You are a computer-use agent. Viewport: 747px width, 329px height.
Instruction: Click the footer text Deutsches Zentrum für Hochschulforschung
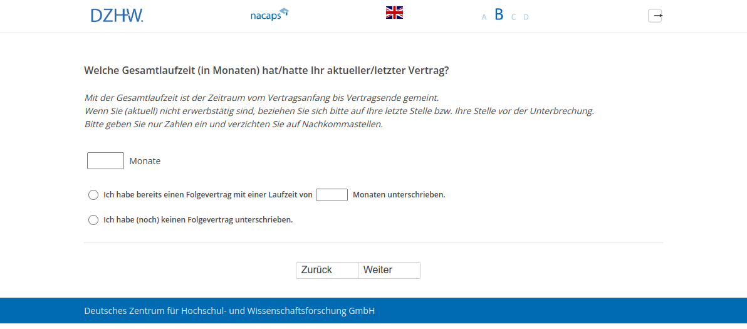(229, 311)
